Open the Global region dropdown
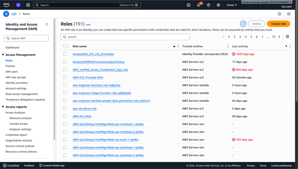The image size is (298, 169). pos(231,5)
